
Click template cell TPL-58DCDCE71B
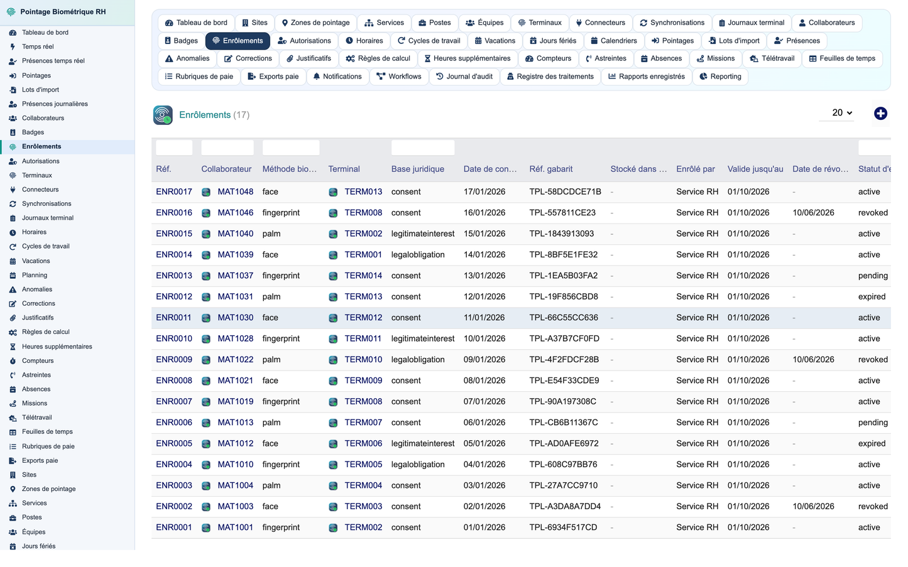(x=565, y=192)
